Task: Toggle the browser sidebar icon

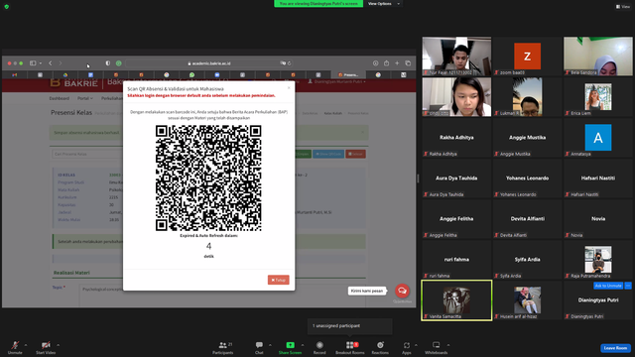Action: [33, 63]
